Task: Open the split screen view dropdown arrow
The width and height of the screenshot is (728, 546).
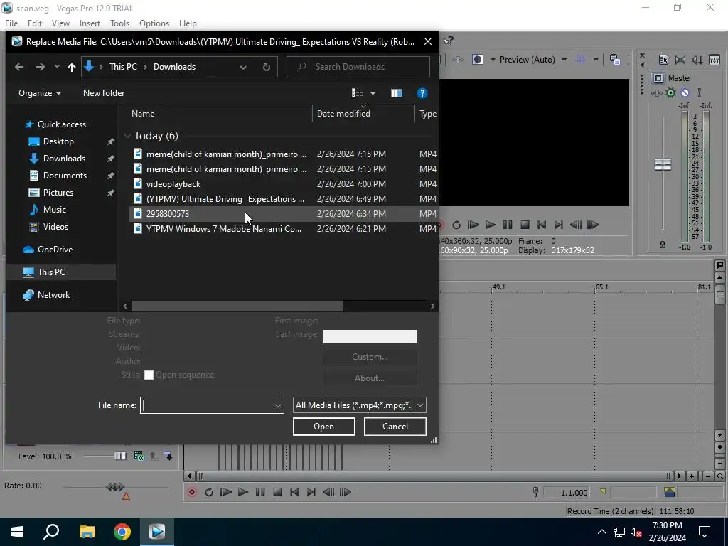Action: pyautogui.click(x=493, y=60)
